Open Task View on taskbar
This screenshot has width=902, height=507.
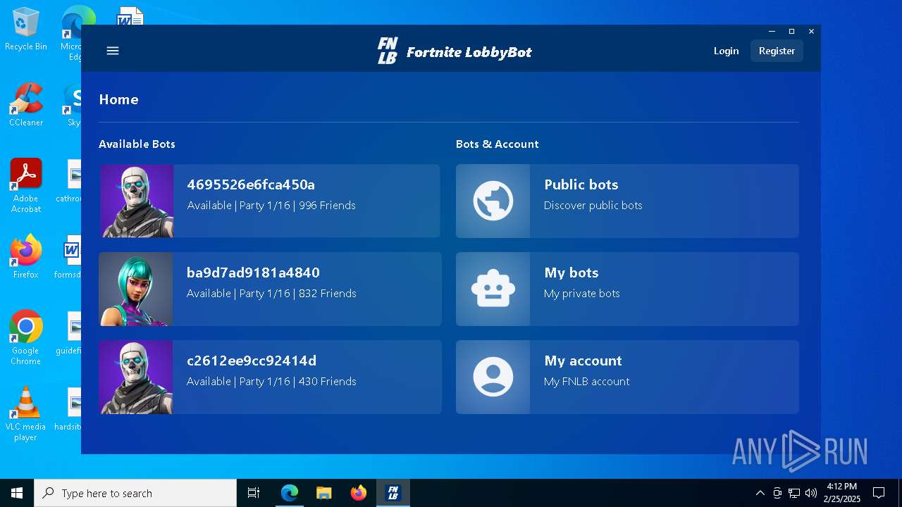[x=254, y=493]
